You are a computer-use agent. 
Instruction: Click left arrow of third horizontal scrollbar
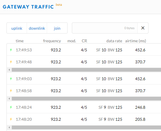[x=9, y=127]
